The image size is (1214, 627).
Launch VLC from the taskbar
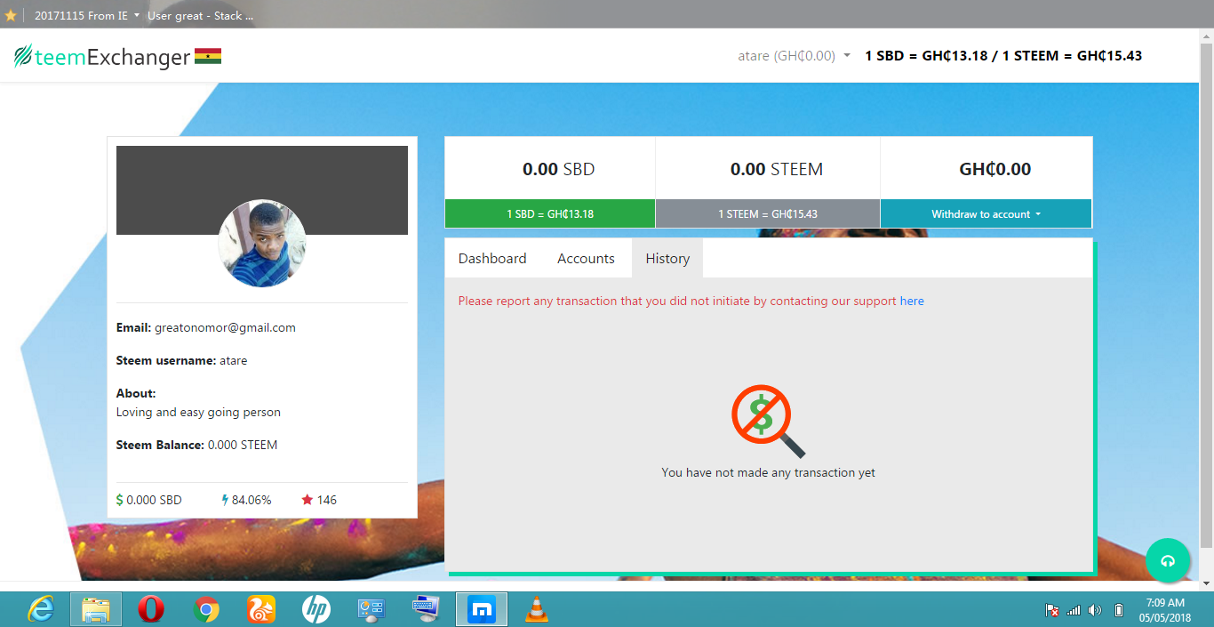537,609
